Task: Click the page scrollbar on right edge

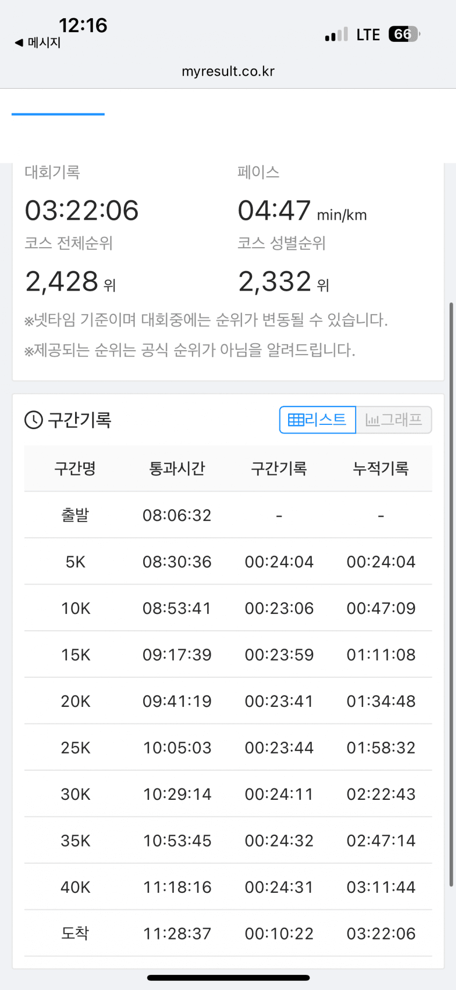Action: (452, 591)
